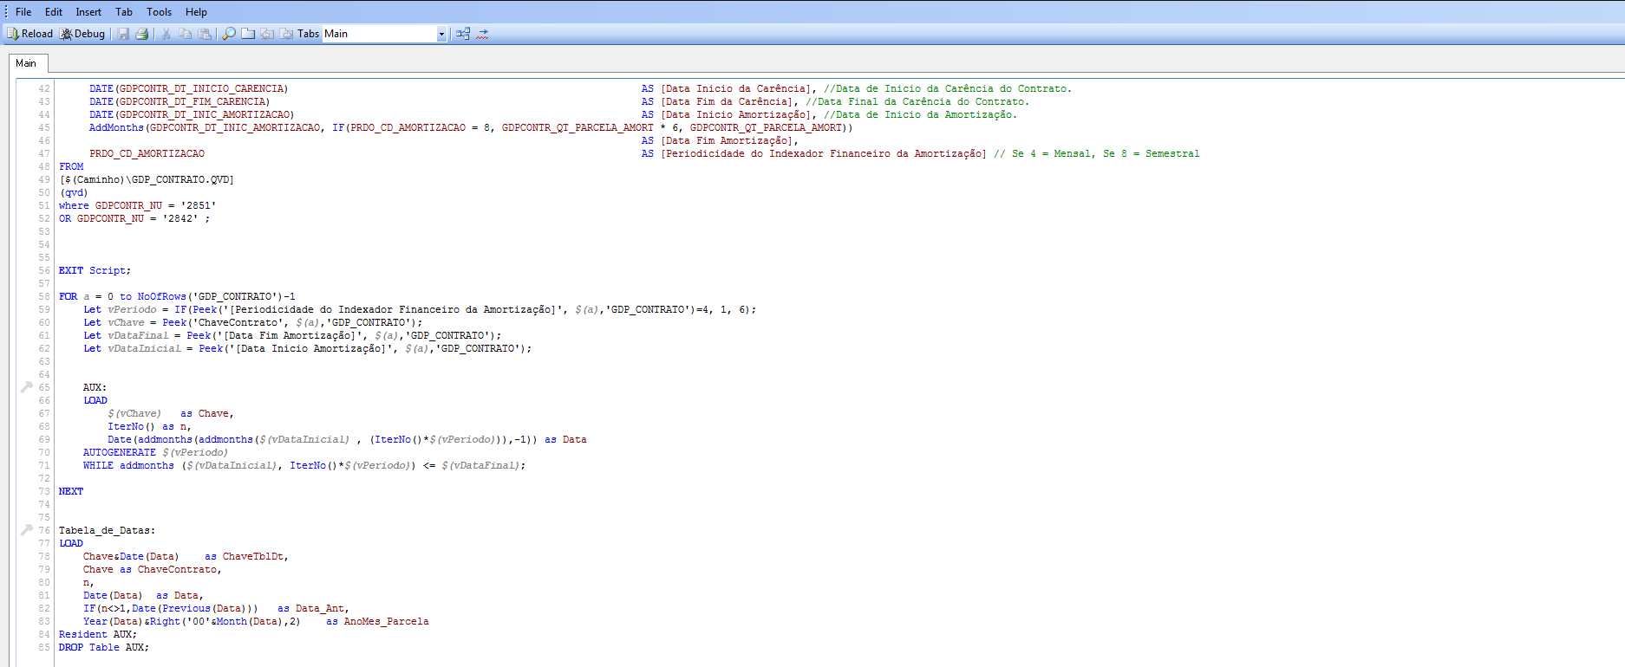Viewport: 1625px width, 667px height.
Task: Click comment 'Se 4 = Mensal, Se 8 = Semestral'
Action: coord(1097,153)
